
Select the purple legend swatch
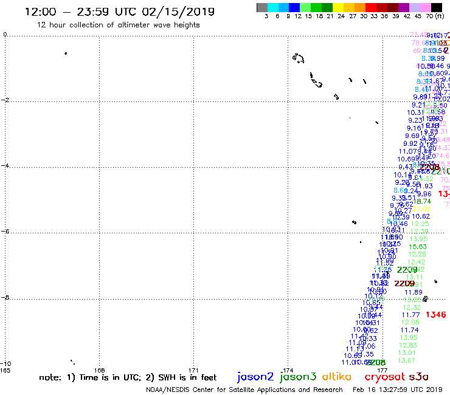[x=403, y=7]
